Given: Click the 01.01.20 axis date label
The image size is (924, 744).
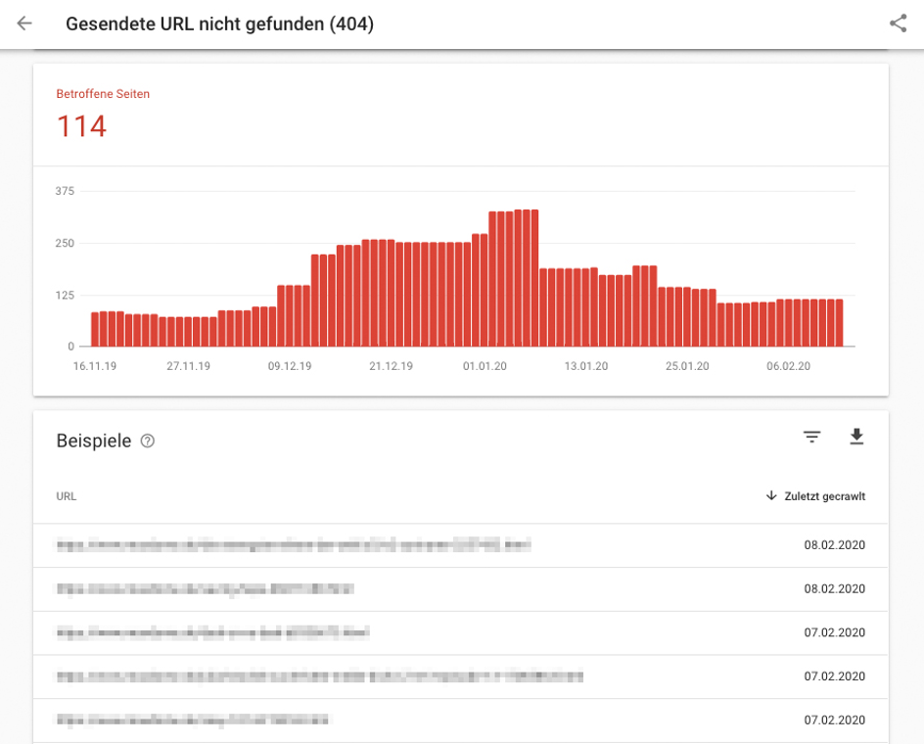Looking at the screenshot, I should (x=485, y=366).
